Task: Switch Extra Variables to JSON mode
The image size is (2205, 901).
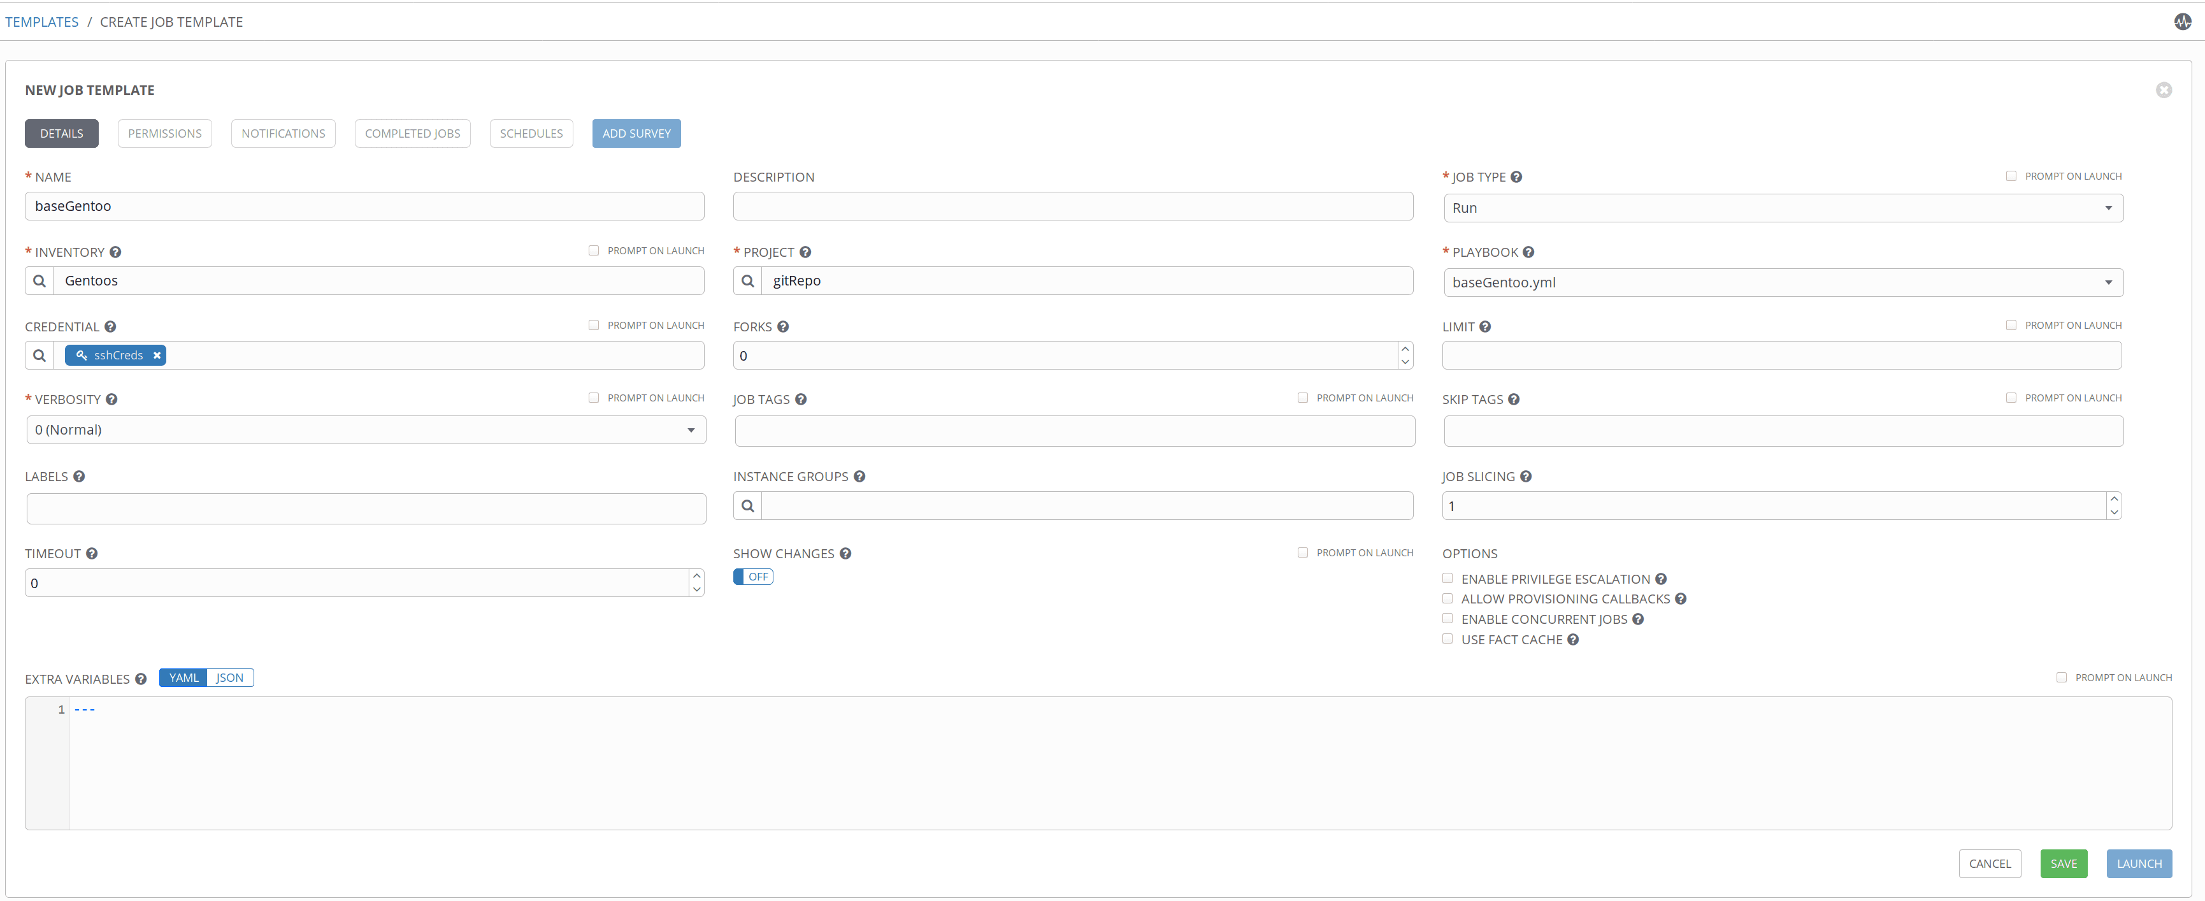Action: (x=229, y=677)
